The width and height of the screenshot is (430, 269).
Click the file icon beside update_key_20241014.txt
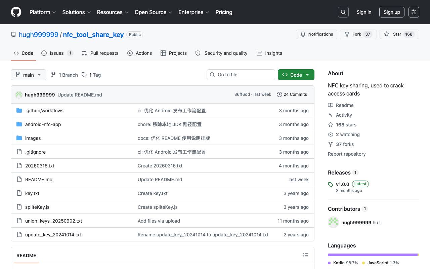(19, 235)
